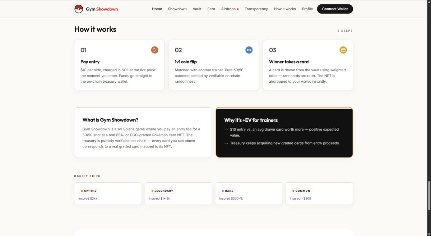Select the Common rarity tier badge
Viewport: 431px width, 236px height.
tap(301, 191)
